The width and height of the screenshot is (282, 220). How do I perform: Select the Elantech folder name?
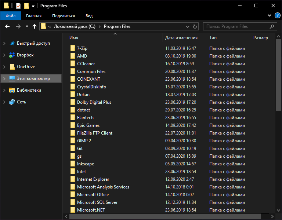85,118
